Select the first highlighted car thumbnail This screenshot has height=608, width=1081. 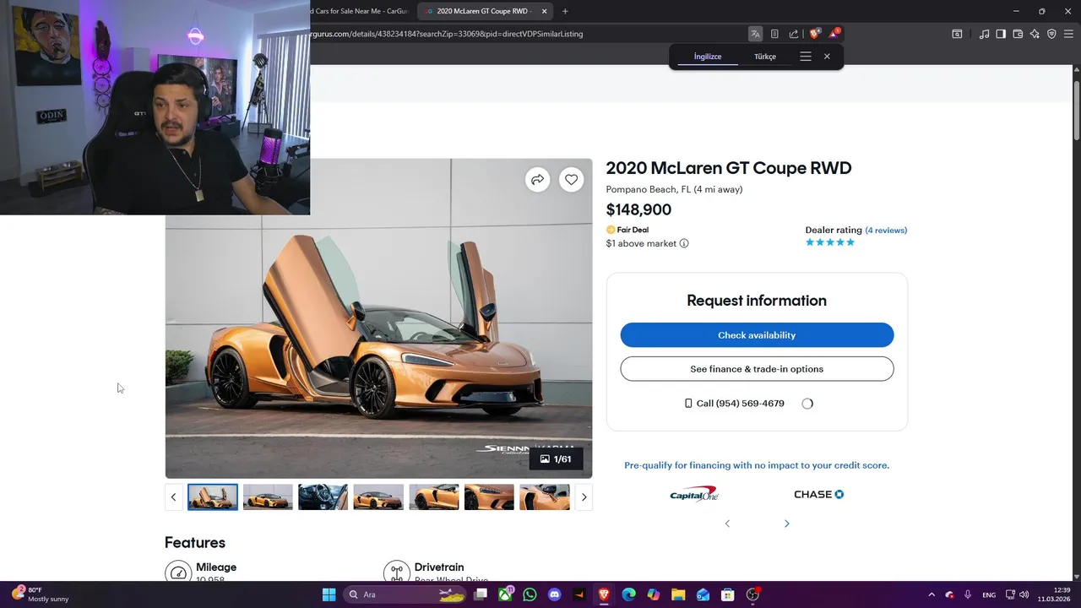[213, 497]
